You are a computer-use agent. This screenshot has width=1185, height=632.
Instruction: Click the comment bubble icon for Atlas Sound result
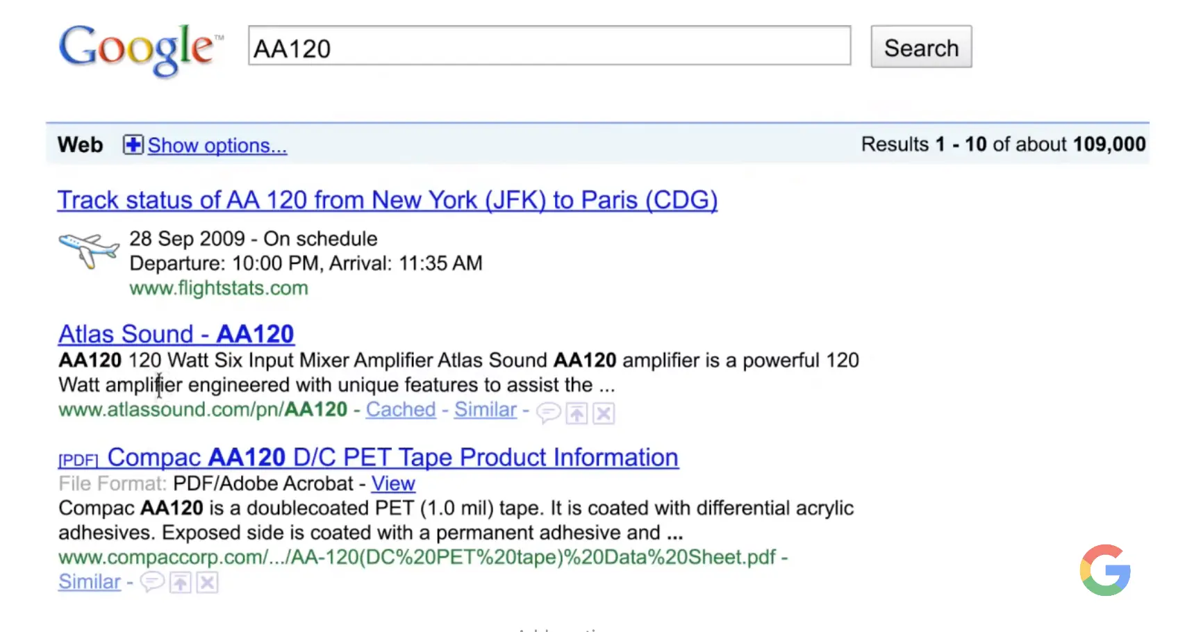point(548,413)
